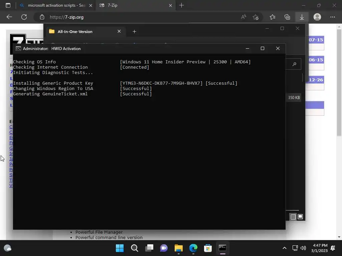Close the microsoft activation scripts tab

91,5
